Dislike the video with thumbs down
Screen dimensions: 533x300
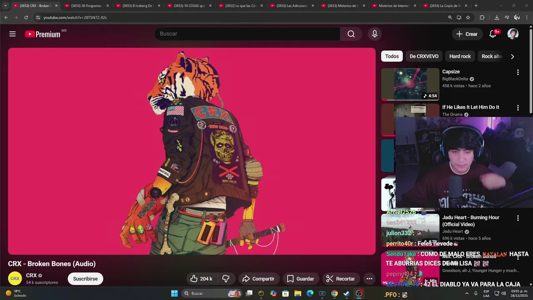[x=226, y=279]
